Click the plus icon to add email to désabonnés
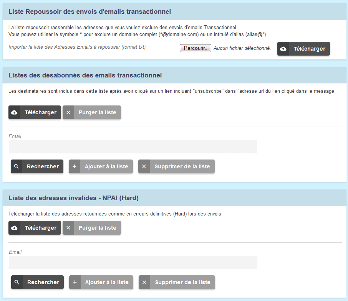This screenshot has width=348, height=301. (x=74, y=166)
